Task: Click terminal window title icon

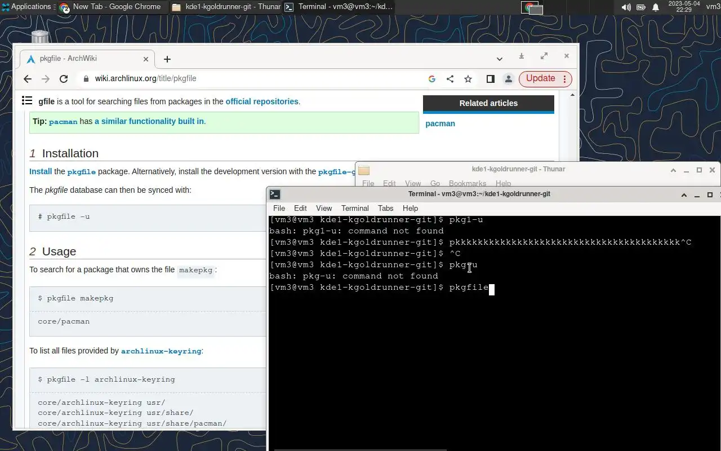Action: click(275, 194)
